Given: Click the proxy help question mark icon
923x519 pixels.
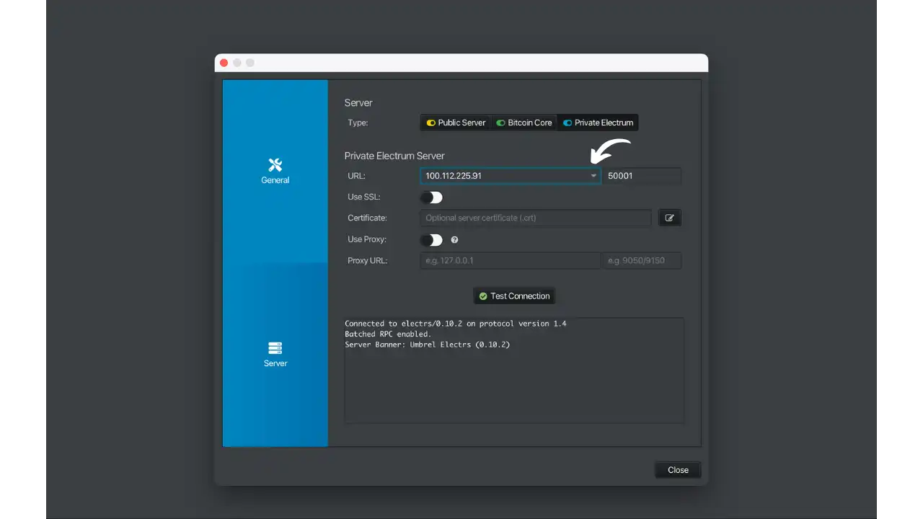Looking at the screenshot, I should 454,239.
